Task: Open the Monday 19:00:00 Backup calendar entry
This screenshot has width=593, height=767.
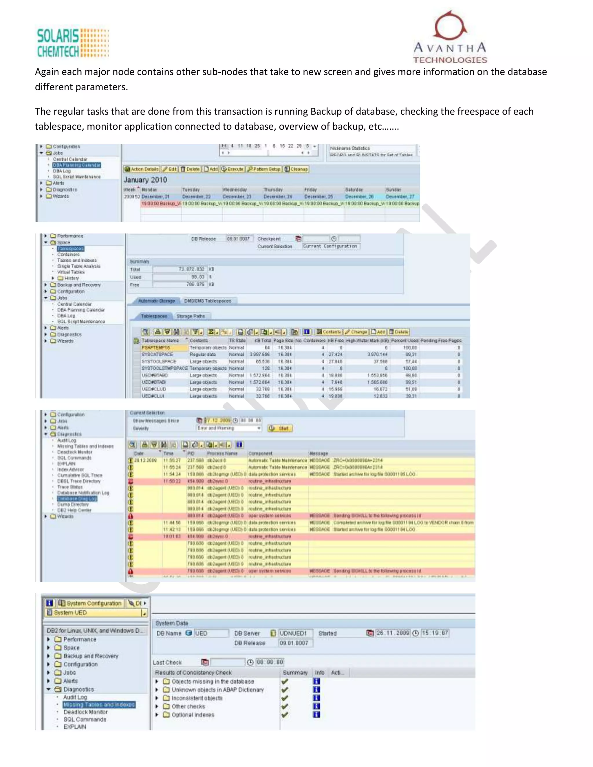Action: coord(161,203)
